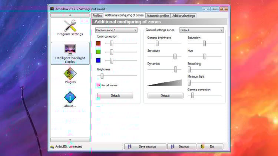
Task: Expand the Capture zone 1 dropdown
Action: coord(116,30)
